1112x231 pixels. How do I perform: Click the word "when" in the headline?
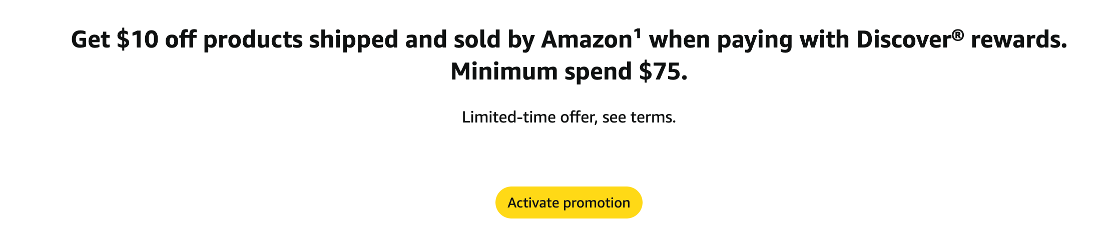click(x=680, y=39)
